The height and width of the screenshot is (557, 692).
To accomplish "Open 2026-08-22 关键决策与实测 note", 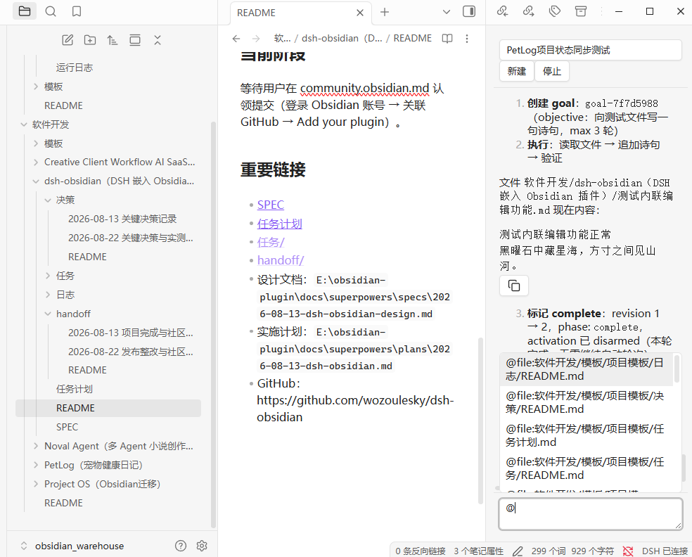I will (131, 238).
